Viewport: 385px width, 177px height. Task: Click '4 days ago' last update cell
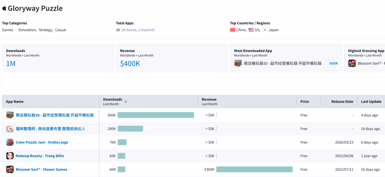(369, 115)
